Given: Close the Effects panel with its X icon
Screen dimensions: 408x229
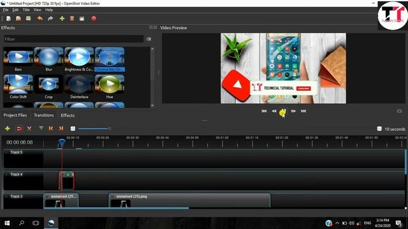Looking at the screenshot, I should [x=156, y=27].
